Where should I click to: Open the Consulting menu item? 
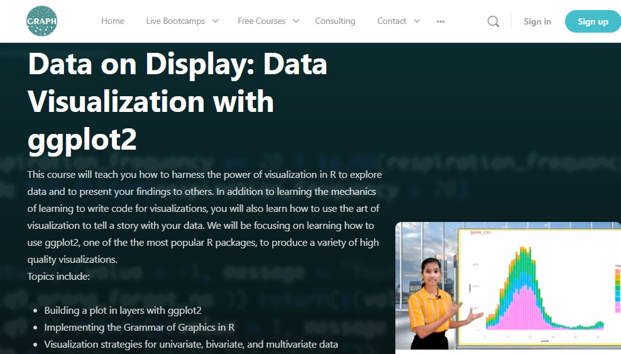click(335, 21)
